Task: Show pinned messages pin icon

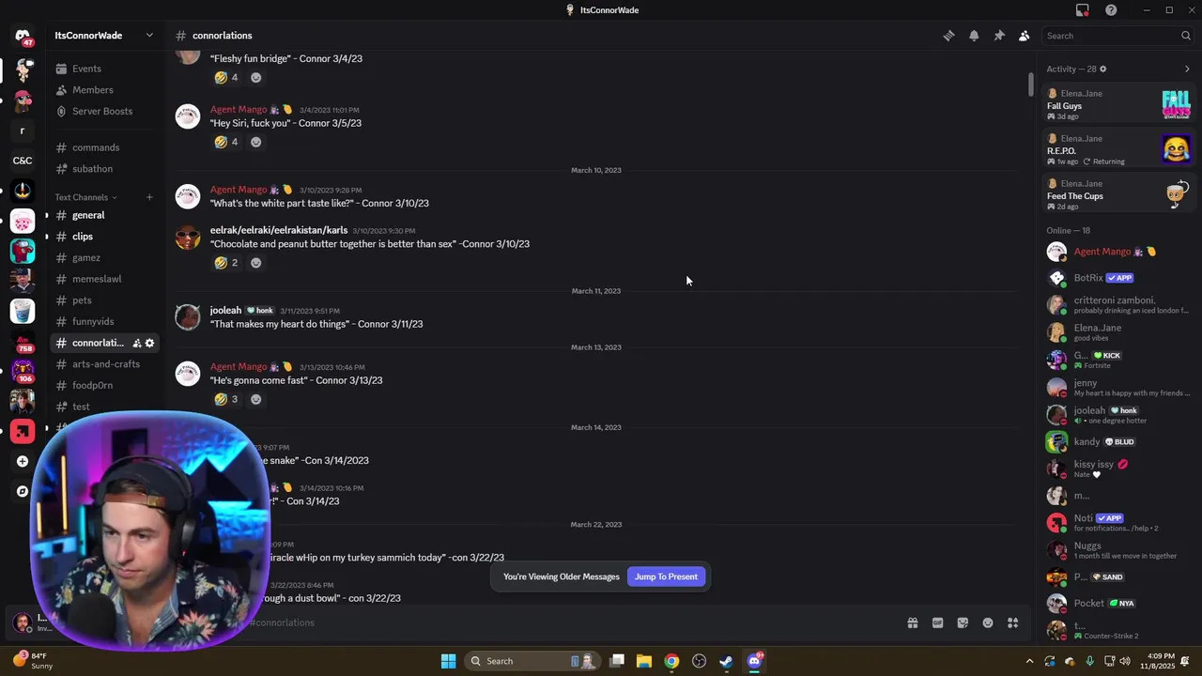Action: (x=999, y=36)
